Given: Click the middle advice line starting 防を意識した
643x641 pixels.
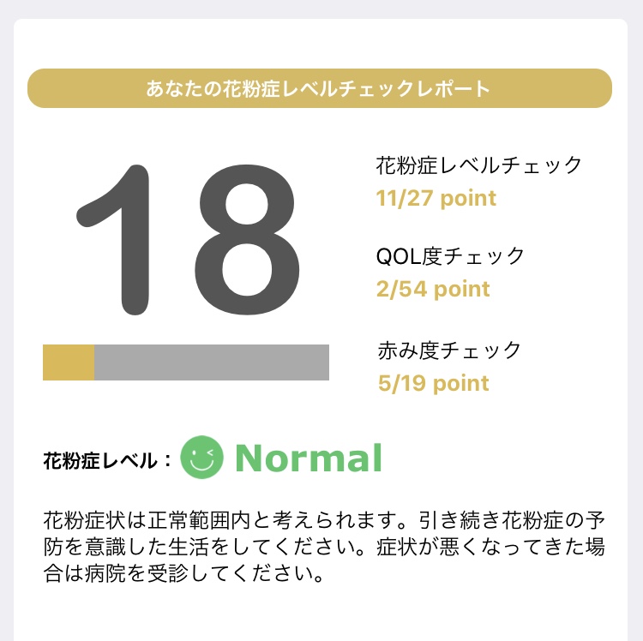Looking at the screenshot, I should pos(324,547).
